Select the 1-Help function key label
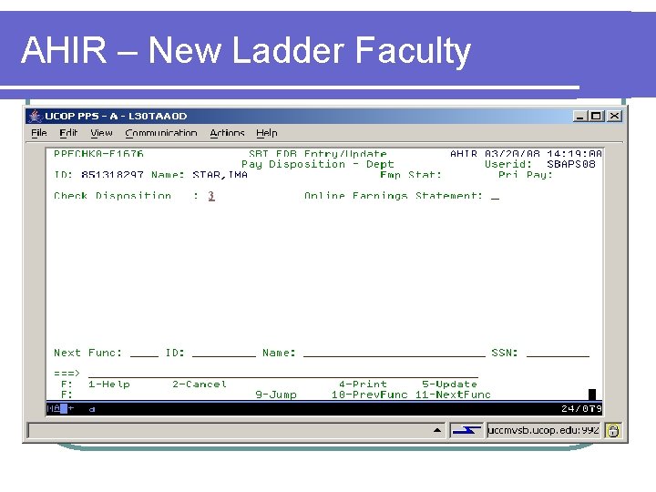656x492 pixels. 109,384
